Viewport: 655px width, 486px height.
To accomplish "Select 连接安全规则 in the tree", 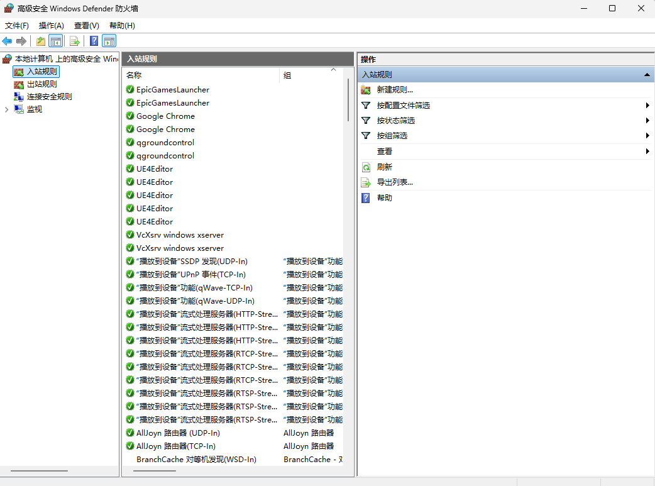I will coord(49,97).
